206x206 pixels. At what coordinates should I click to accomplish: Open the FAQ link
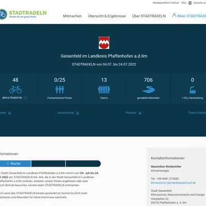[x=183, y=3]
